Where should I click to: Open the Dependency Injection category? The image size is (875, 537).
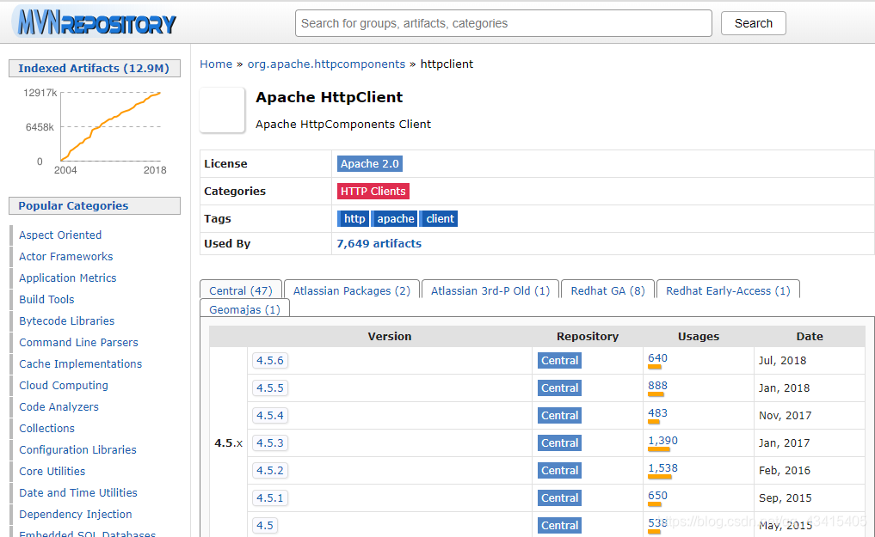click(76, 514)
